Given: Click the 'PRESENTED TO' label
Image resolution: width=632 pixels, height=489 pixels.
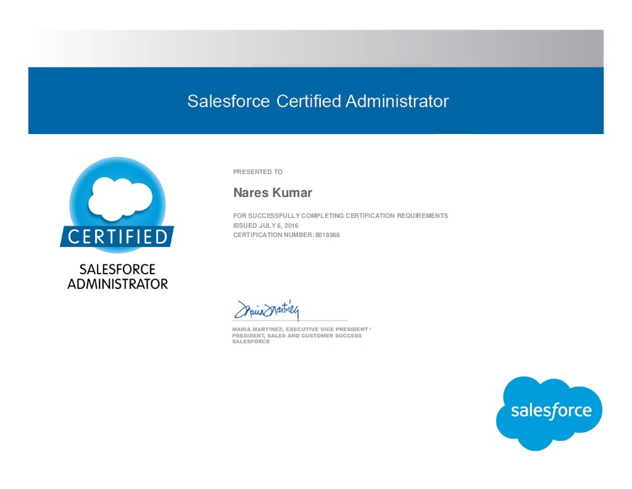Looking at the screenshot, I should click(x=258, y=172).
